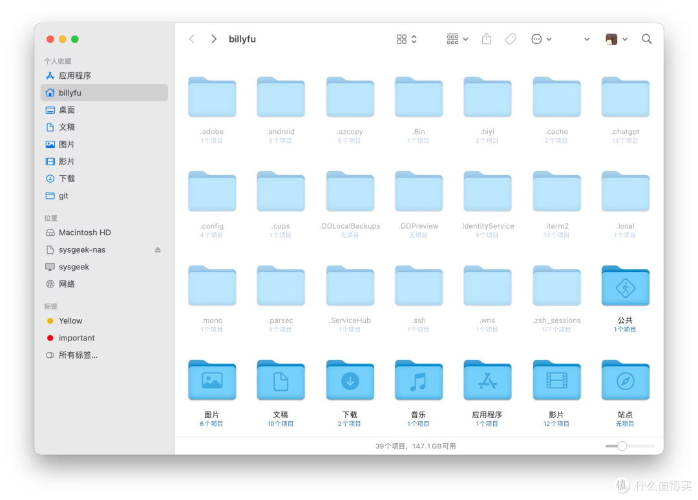
Task: Eject the sysgeek-nas volume
Action: click(x=158, y=250)
